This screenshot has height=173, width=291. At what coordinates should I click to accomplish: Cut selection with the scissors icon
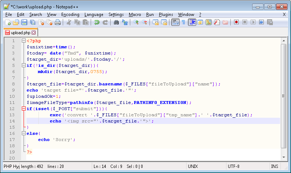coord(69,22)
